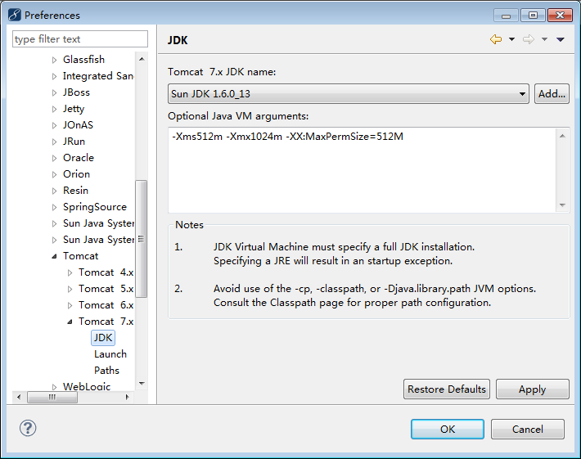
Task: Click the tree's vertical scrollbar thumb
Action: click(142, 239)
